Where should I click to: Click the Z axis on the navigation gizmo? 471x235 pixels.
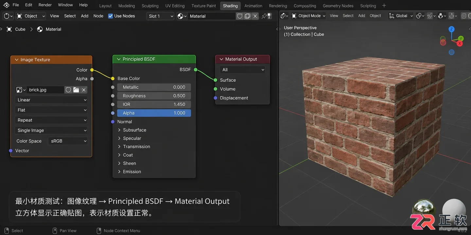452,29
